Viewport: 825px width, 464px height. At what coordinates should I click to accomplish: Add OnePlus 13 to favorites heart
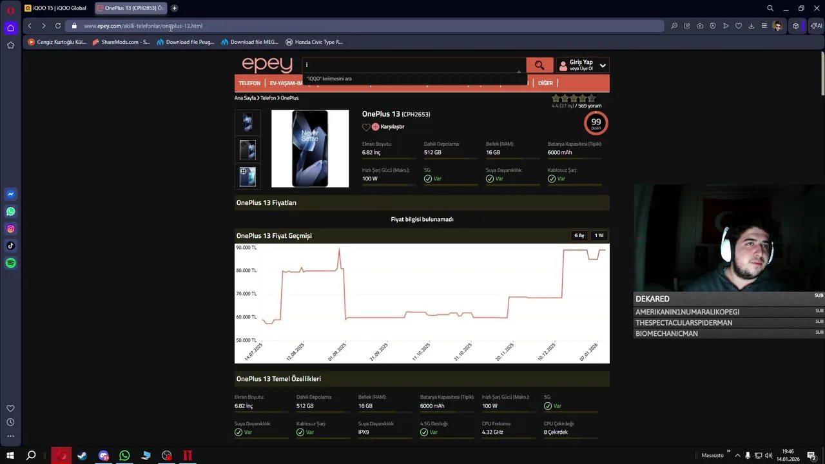point(366,127)
